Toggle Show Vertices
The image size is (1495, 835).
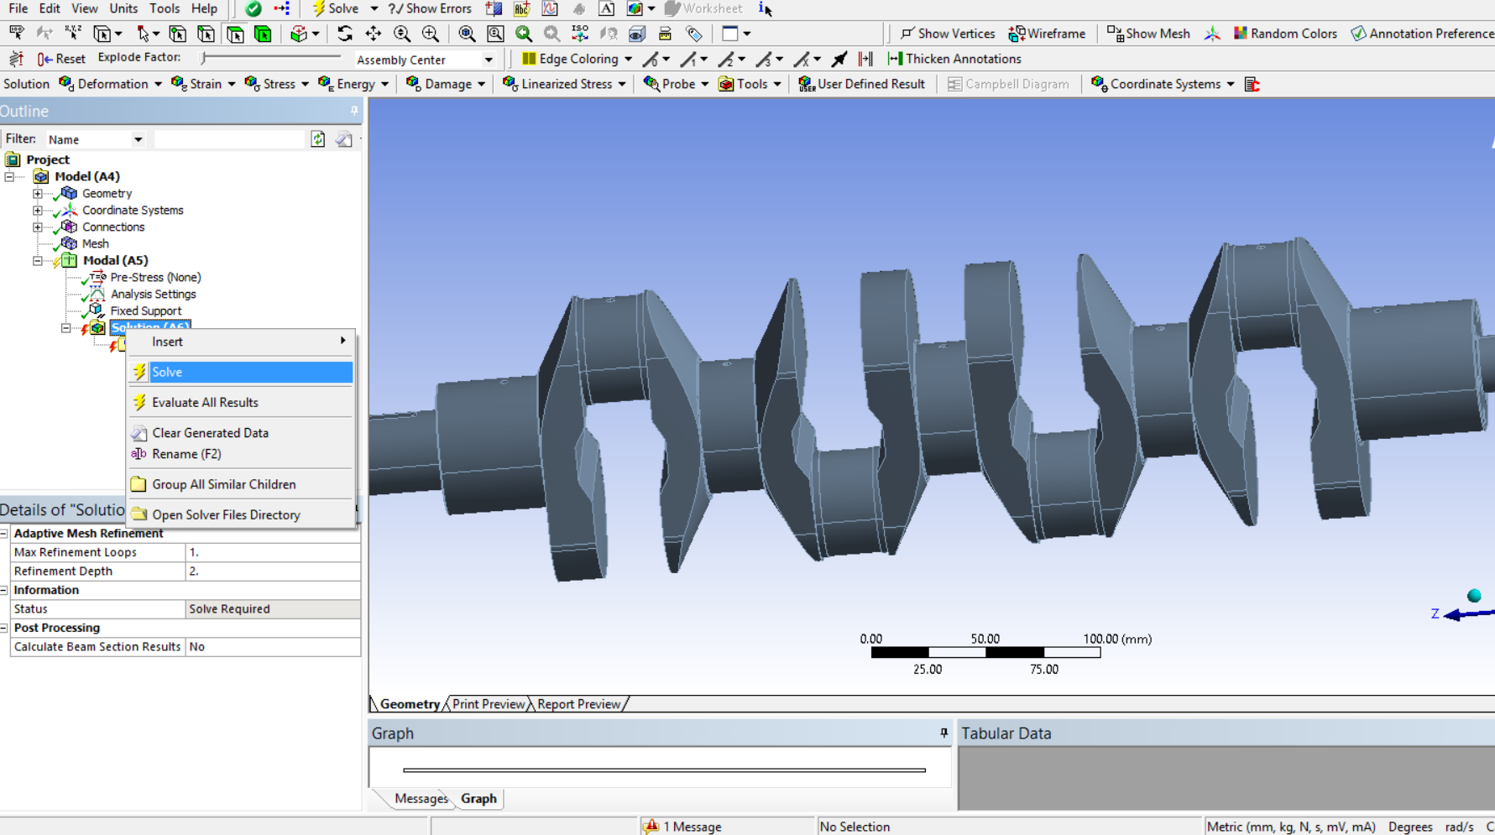click(x=948, y=34)
